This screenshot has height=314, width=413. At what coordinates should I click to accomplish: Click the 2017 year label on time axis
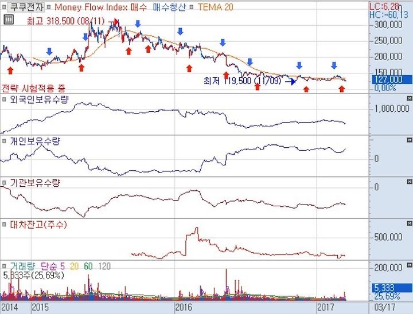(326, 307)
